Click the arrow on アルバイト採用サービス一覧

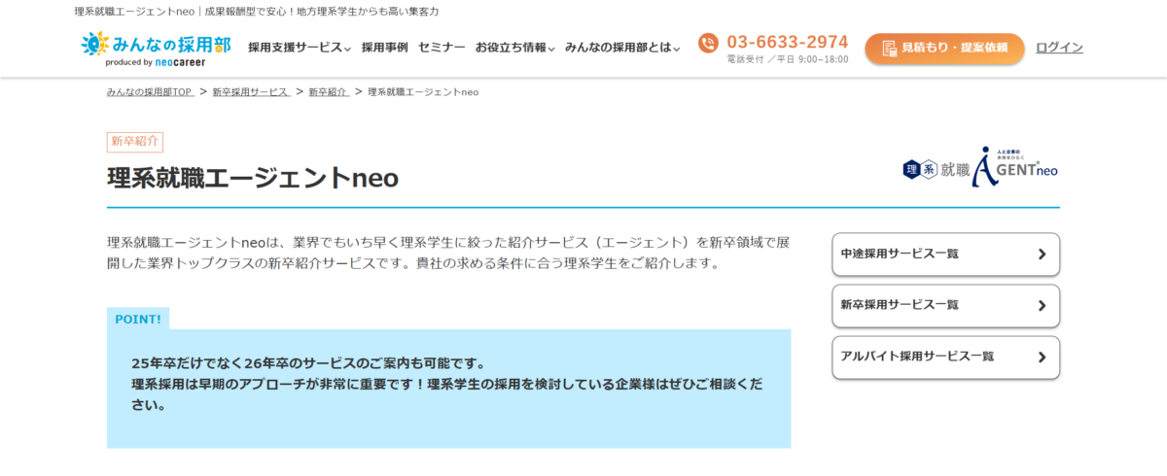[x=1042, y=357]
